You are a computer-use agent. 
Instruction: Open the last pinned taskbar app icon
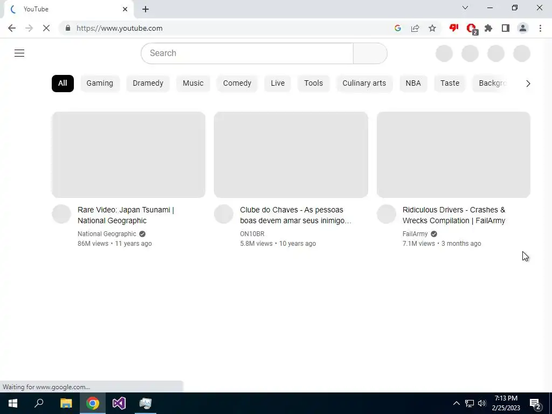(146, 403)
